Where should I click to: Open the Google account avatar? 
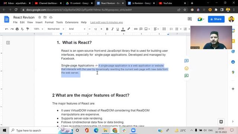coord(231,19)
